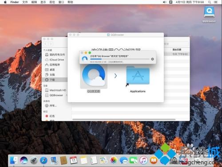Screen dimensions: 222x167
Task: Open FaceTime from the Dock
Action: [x=134, y=160]
